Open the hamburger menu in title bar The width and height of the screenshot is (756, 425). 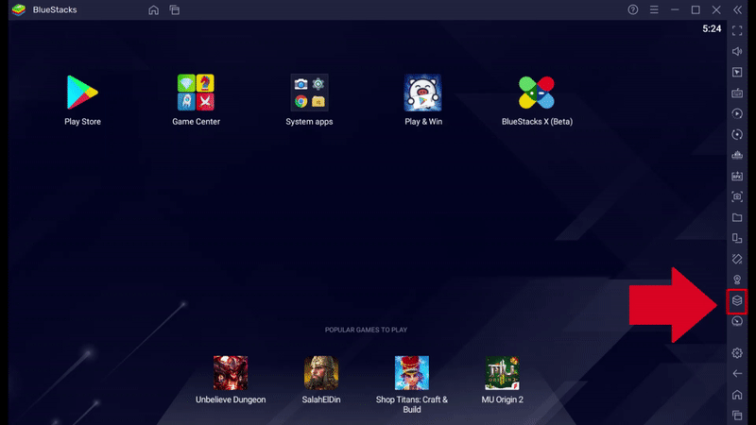pos(654,9)
